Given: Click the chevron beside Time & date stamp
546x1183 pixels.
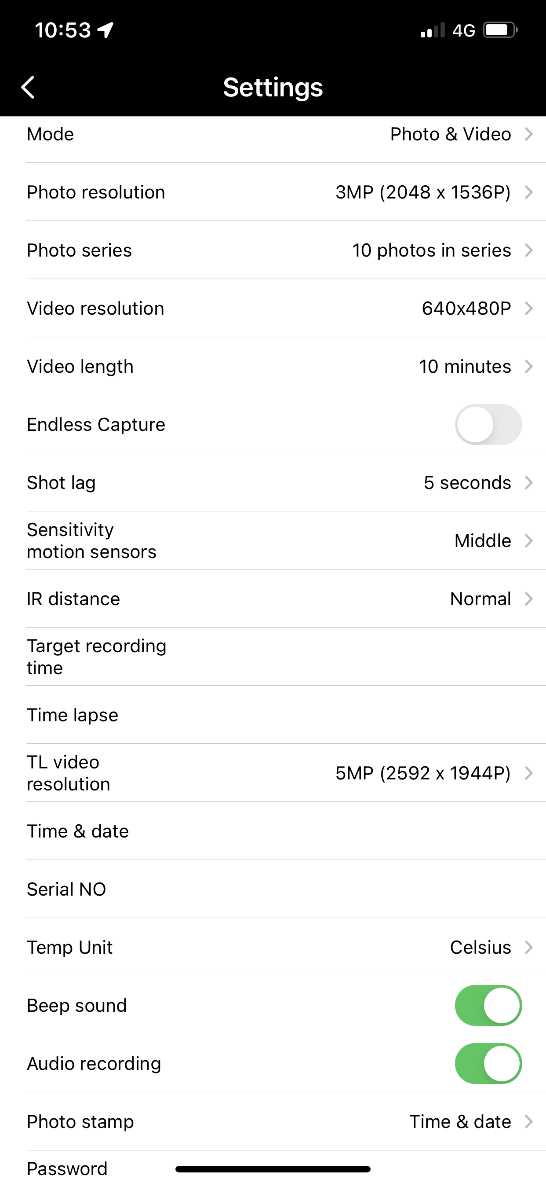Looking at the screenshot, I should [528, 1121].
